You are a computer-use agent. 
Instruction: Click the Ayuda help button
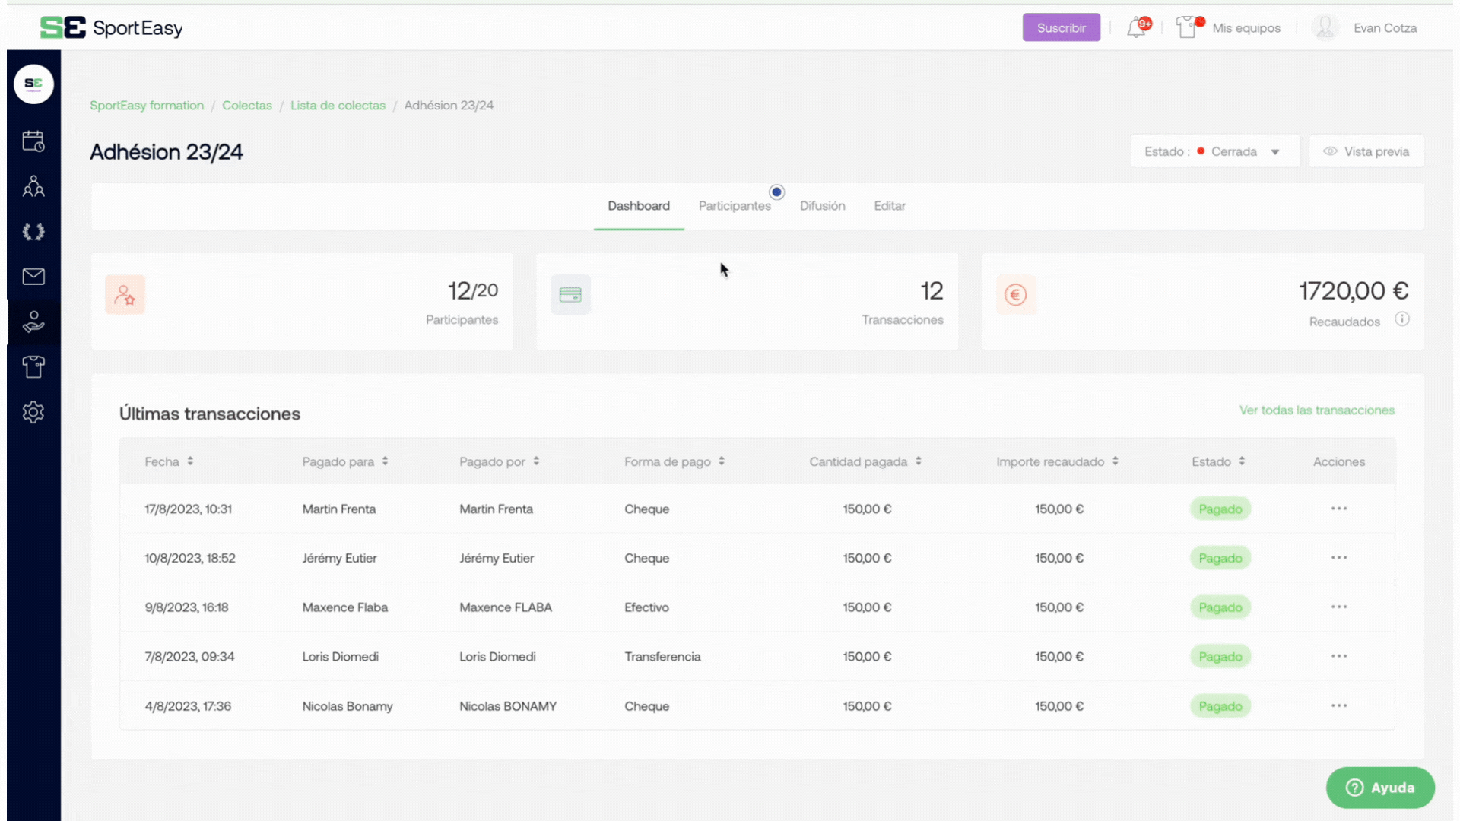coord(1380,788)
